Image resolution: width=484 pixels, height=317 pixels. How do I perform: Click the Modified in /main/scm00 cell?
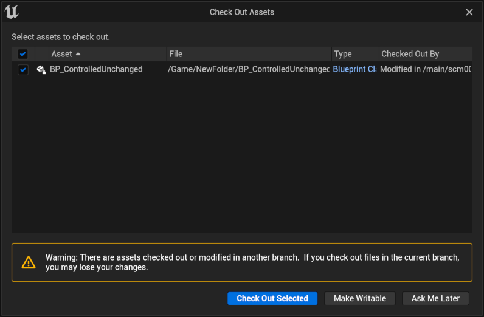426,69
